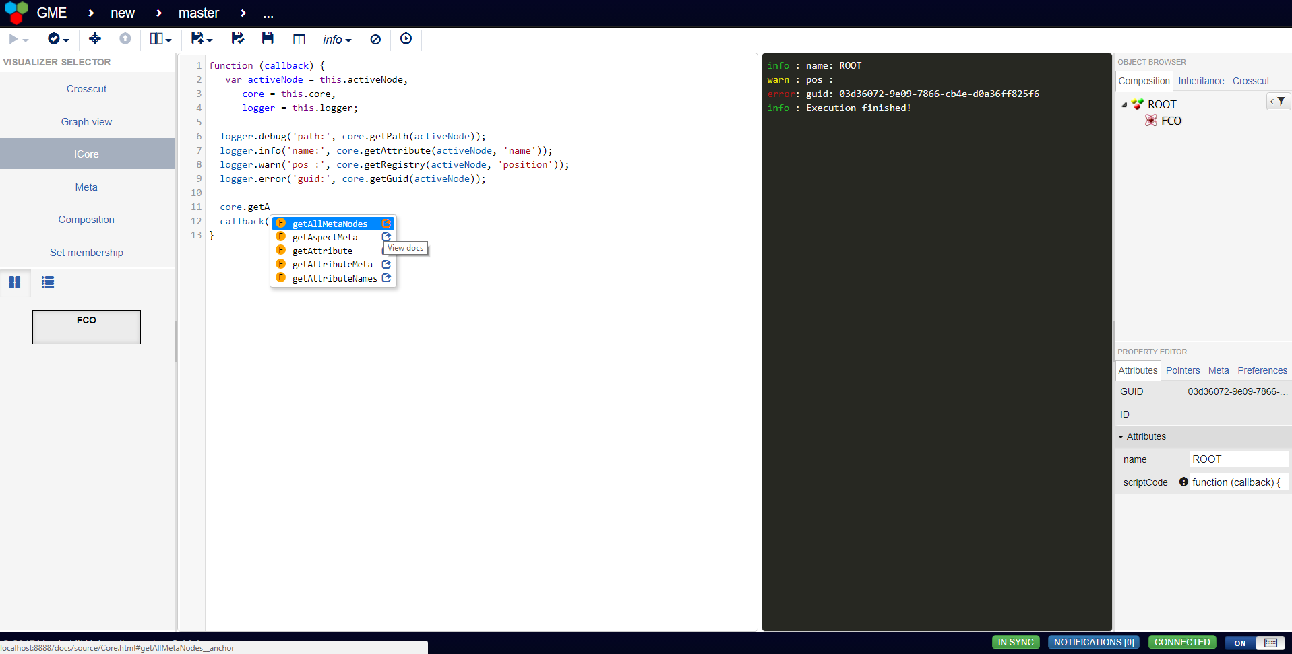Select the ICore visualizer
This screenshot has height=654, width=1292.
pos(86,154)
